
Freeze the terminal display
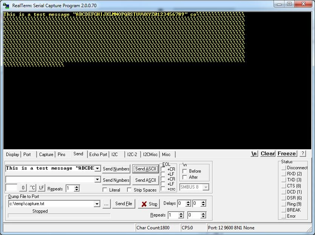coord(287,154)
